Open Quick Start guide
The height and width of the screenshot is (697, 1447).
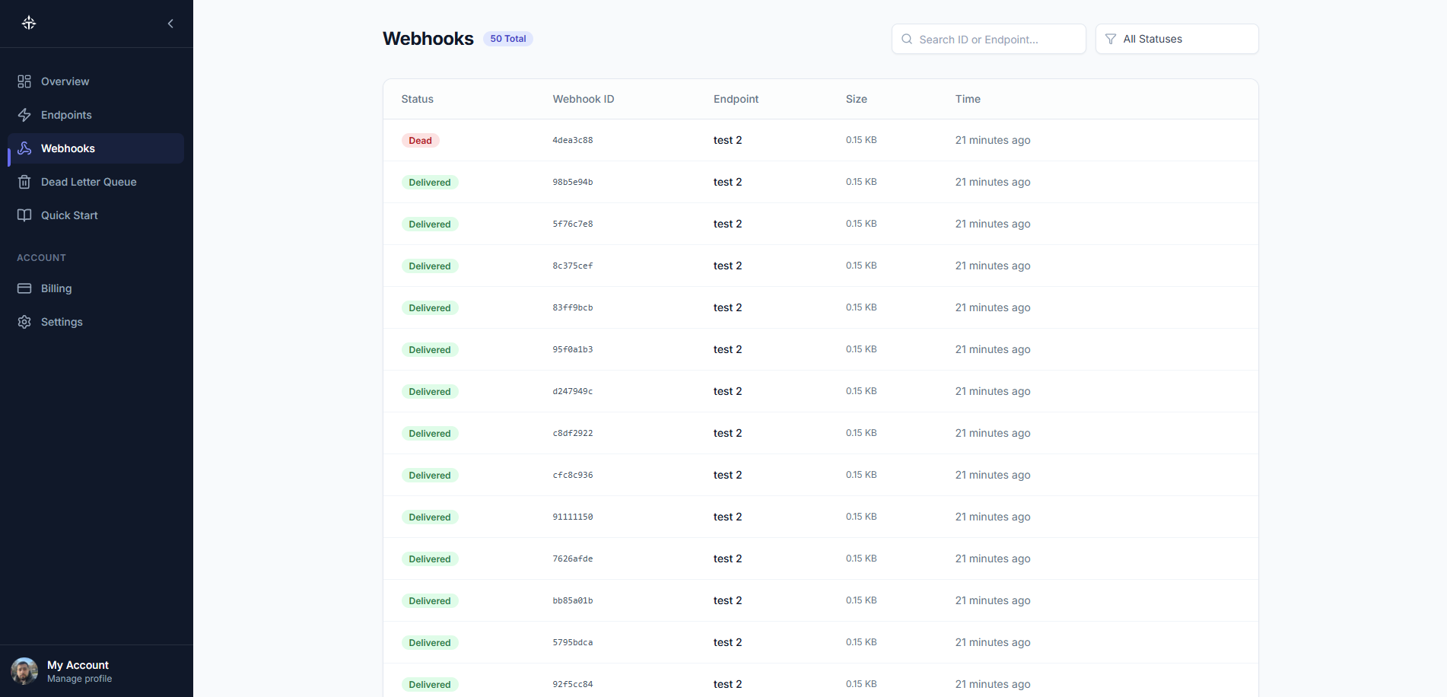(x=96, y=215)
